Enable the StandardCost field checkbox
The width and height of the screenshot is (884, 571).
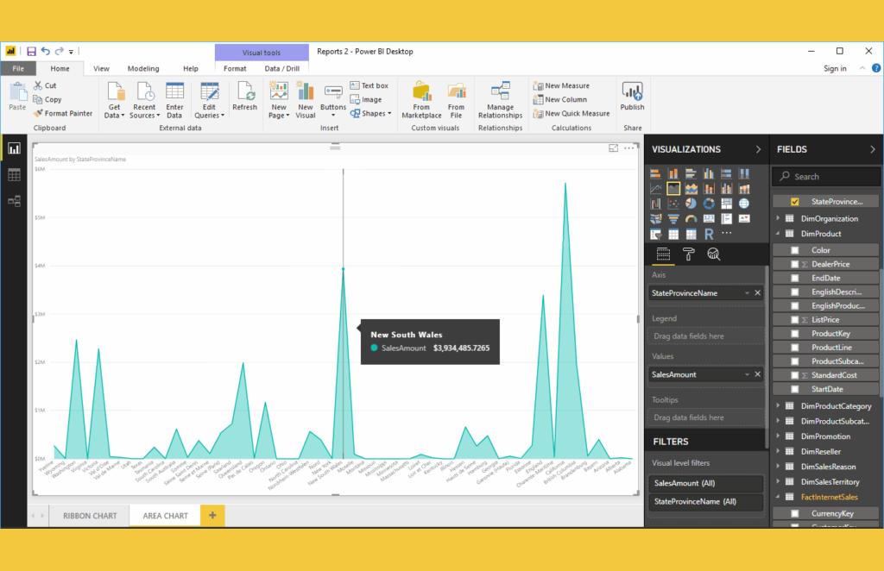[795, 375]
